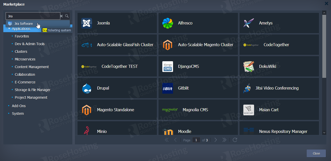Viewport: 331px width, 161px height.
Task: Select the Nexus Repository Manager name
Action: pyautogui.click(x=283, y=131)
